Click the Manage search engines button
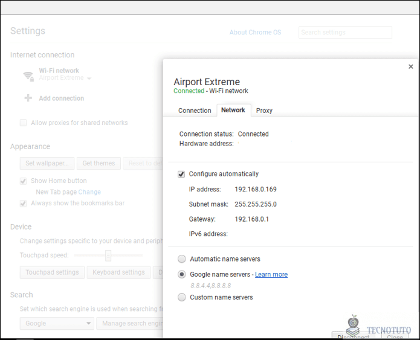Image resolution: width=420 pixels, height=340 pixels. (x=130, y=324)
